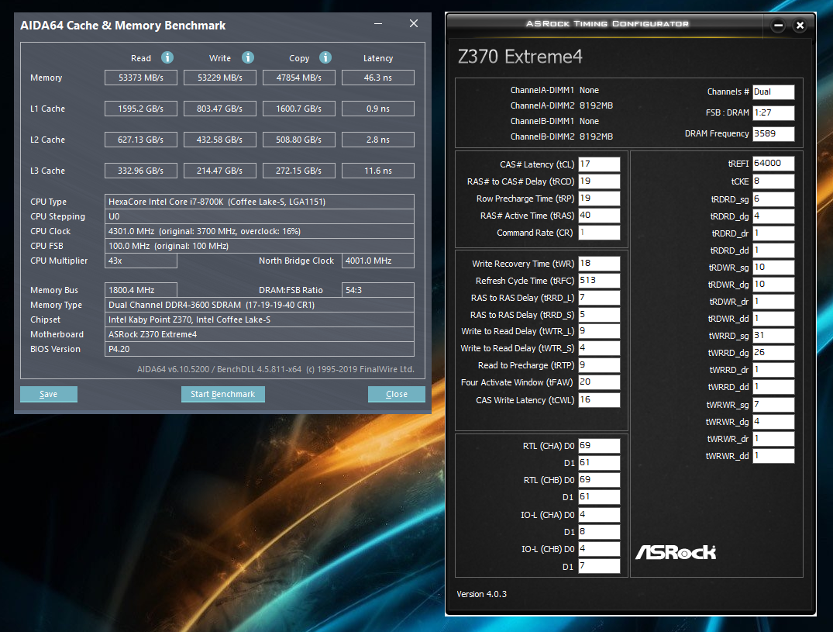Start Benchmark in AIDA64
Viewport: 833px width, 632px height.
tap(222, 394)
